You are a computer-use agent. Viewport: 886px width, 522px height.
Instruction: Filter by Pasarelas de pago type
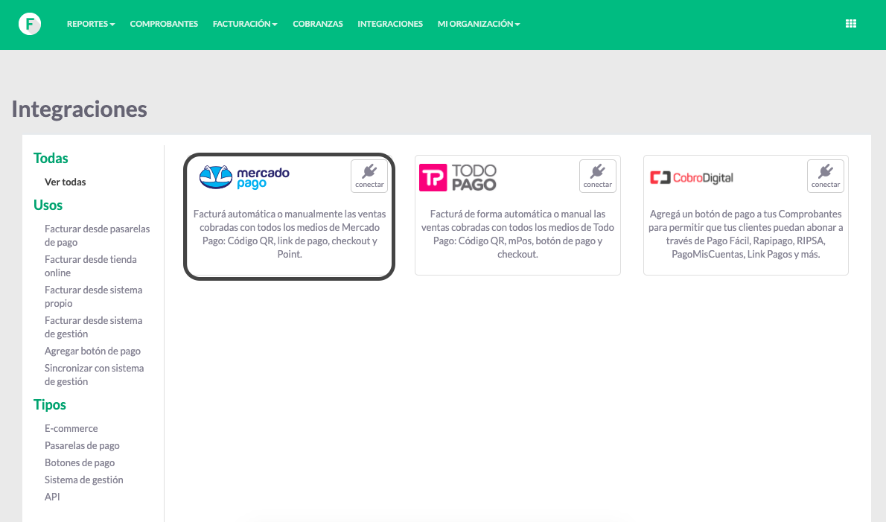click(x=82, y=445)
